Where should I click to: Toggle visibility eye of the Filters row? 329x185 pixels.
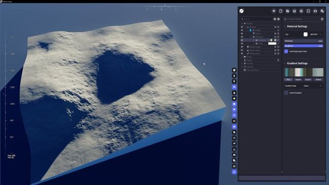[x=242, y=33]
